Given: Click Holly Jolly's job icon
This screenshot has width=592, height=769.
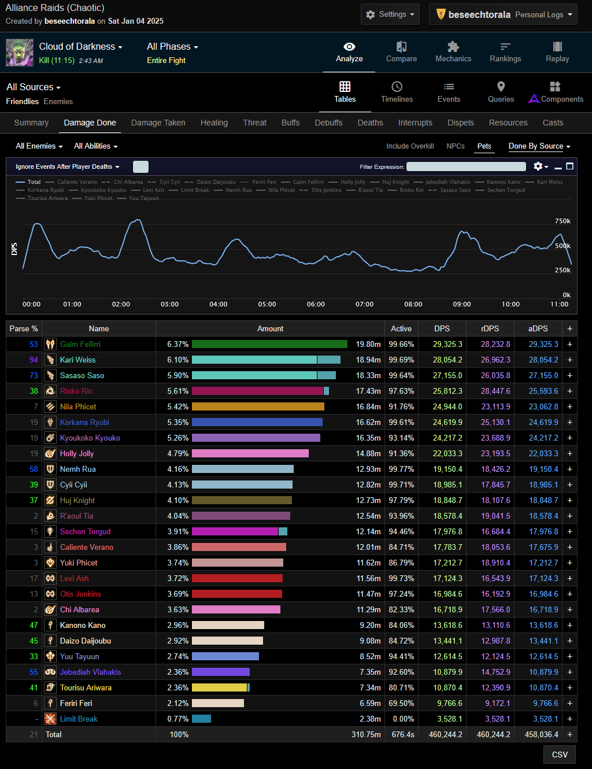Looking at the screenshot, I should (x=50, y=453).
